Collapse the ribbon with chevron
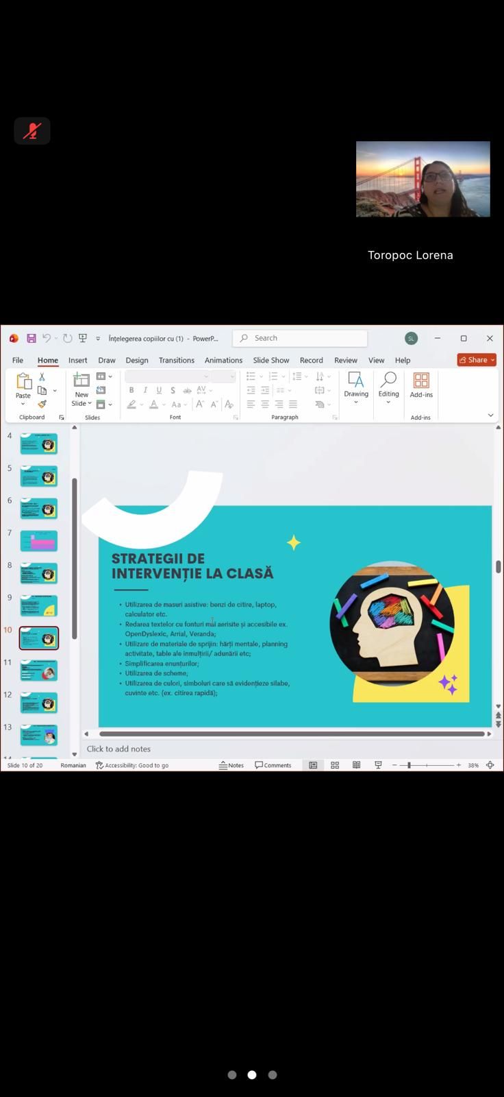The width and height of the screenshot is (504, 1097). pos(490,415)
